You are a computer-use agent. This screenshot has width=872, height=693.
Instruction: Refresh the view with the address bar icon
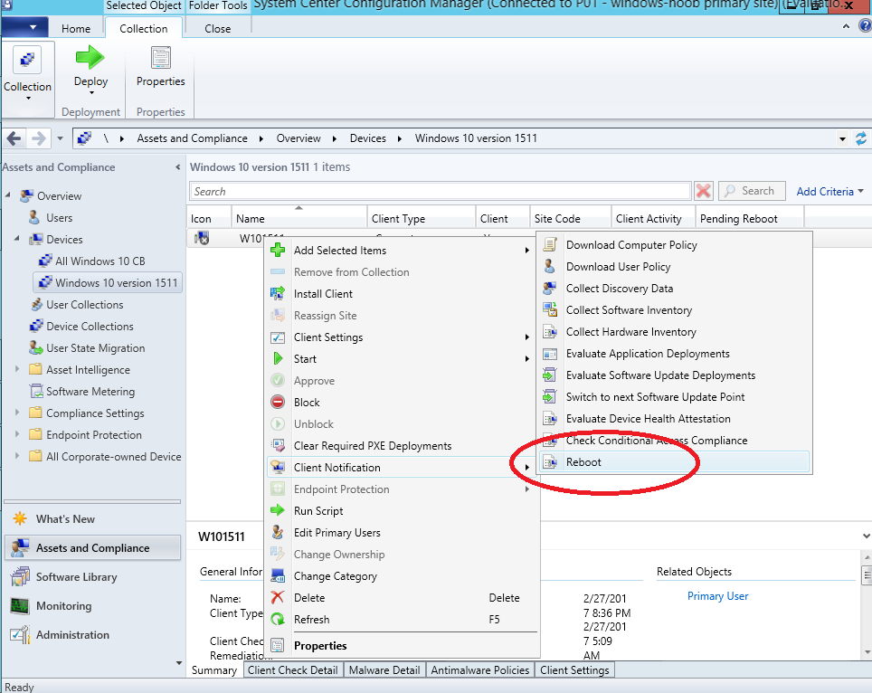click(861, 138)
